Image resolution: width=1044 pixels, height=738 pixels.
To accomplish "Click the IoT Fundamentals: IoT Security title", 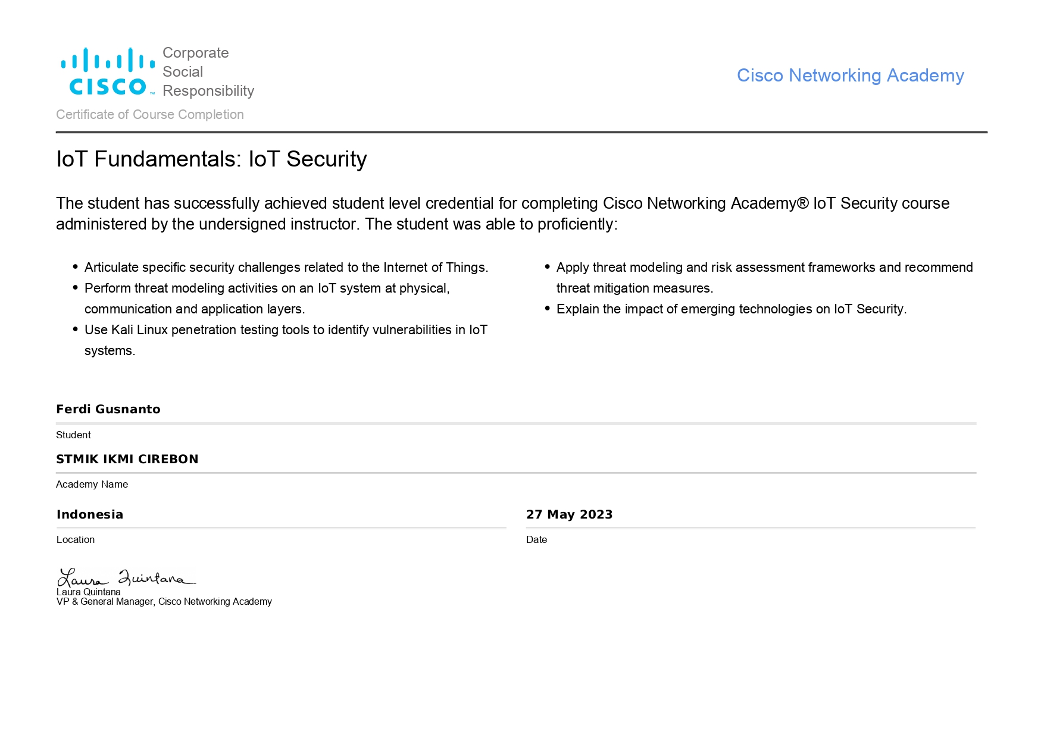I will pos(211,159).
